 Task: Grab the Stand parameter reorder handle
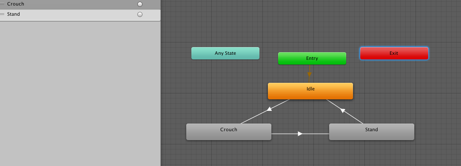click(3, 14)
